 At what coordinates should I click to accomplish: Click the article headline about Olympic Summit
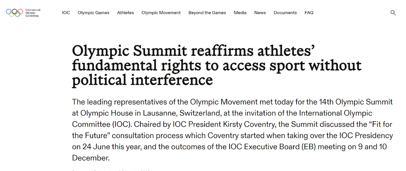click(216, 65)
